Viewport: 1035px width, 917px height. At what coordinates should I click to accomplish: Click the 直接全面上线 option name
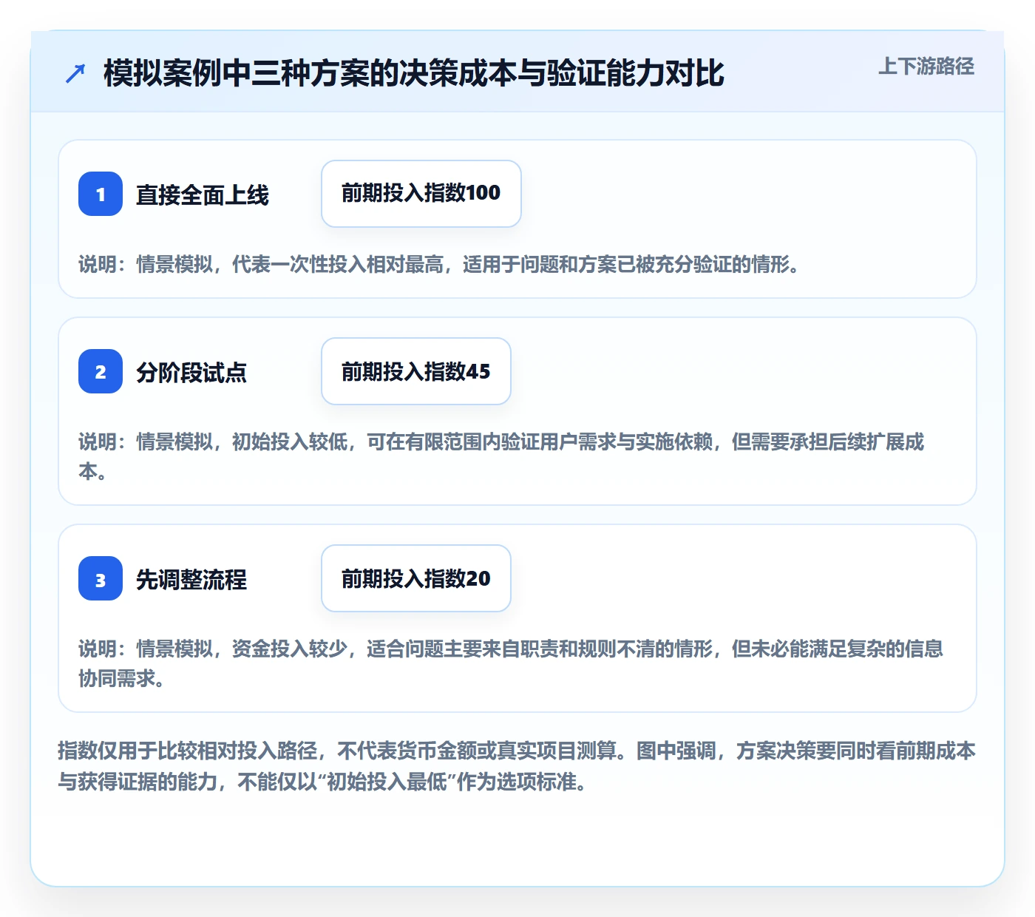203,194
